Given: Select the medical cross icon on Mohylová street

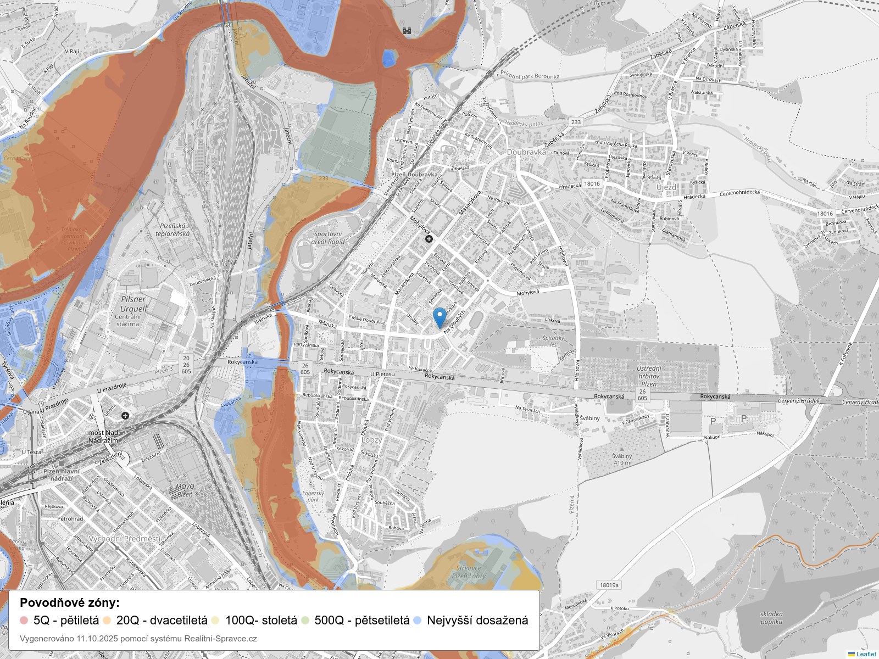Looking at the screenshot, I should (429, 238).
